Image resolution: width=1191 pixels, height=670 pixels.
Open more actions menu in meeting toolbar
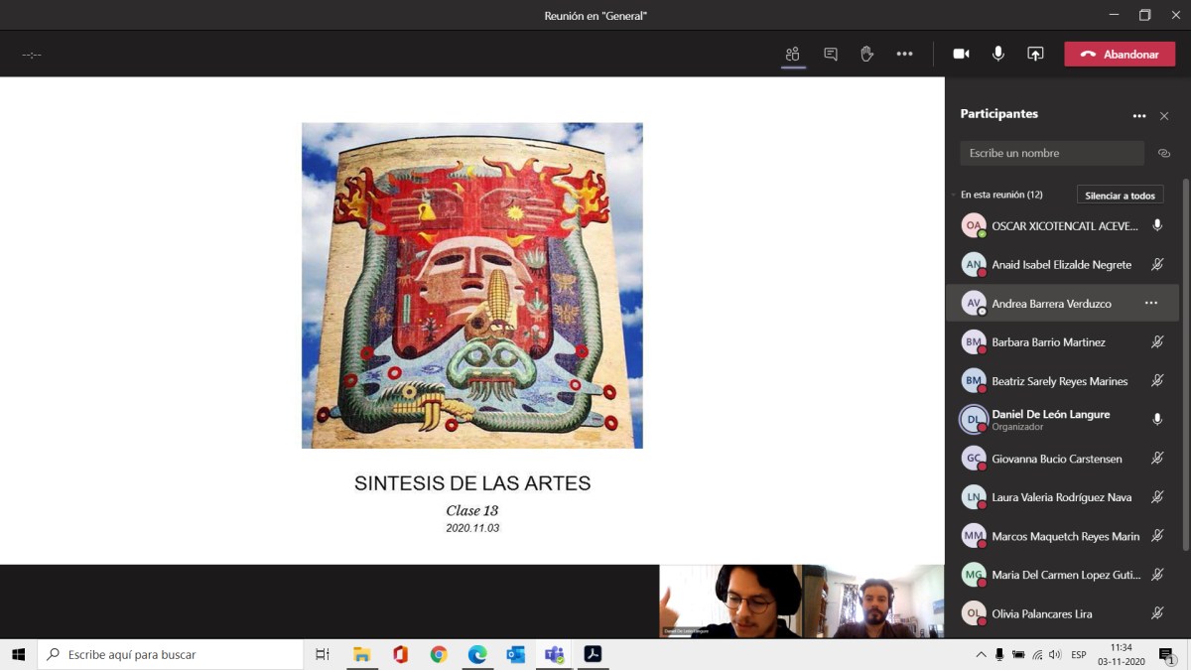904,55
